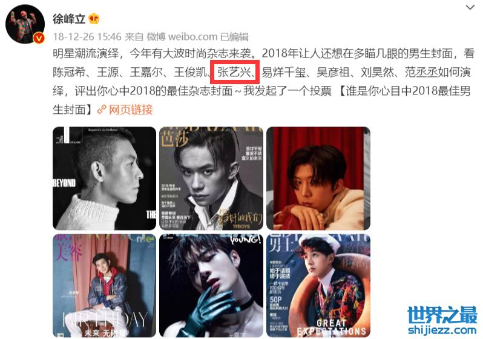483x339 pixels.
Task: Open the 微博 weibo.com source link
Action: (x=182, y=37)
